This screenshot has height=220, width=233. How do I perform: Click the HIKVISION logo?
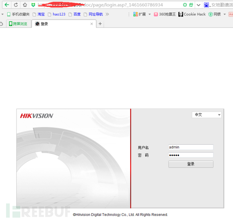36,116
